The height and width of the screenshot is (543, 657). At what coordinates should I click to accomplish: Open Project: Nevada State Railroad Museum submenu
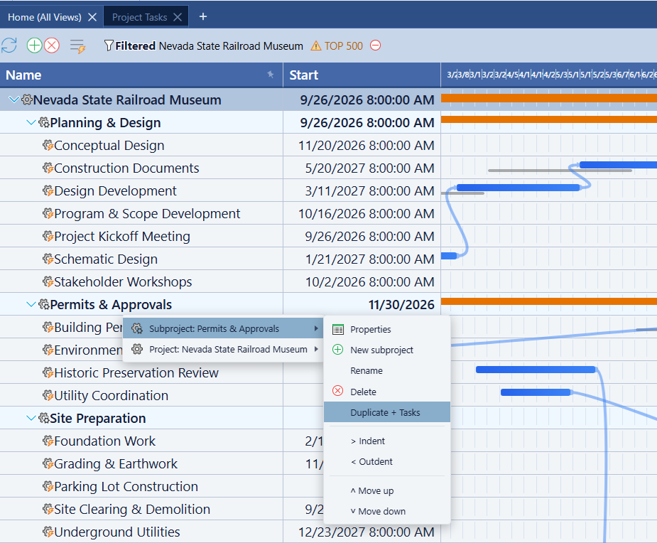[x=223, y=349]
